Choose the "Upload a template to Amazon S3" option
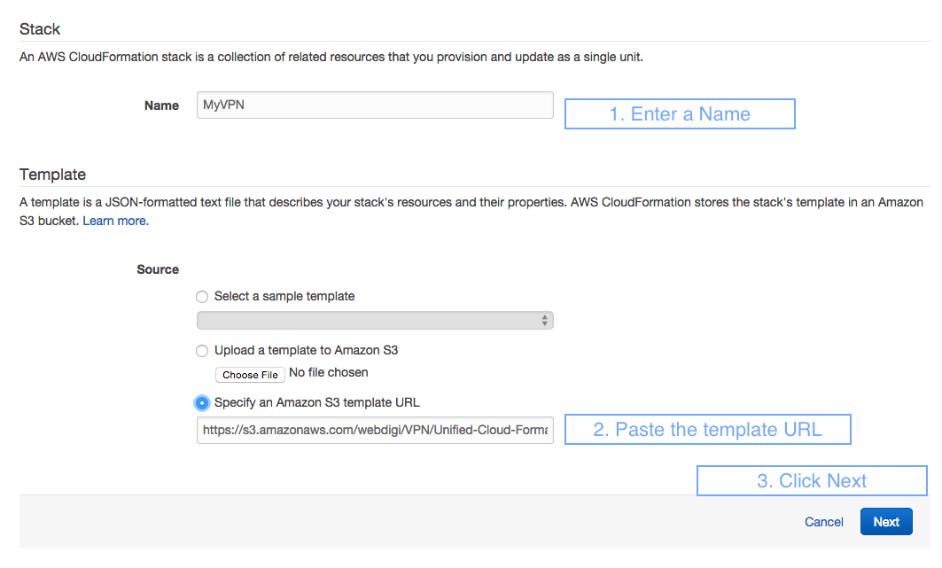This screenshot has height=568, width=942. (x=202, y=350)
